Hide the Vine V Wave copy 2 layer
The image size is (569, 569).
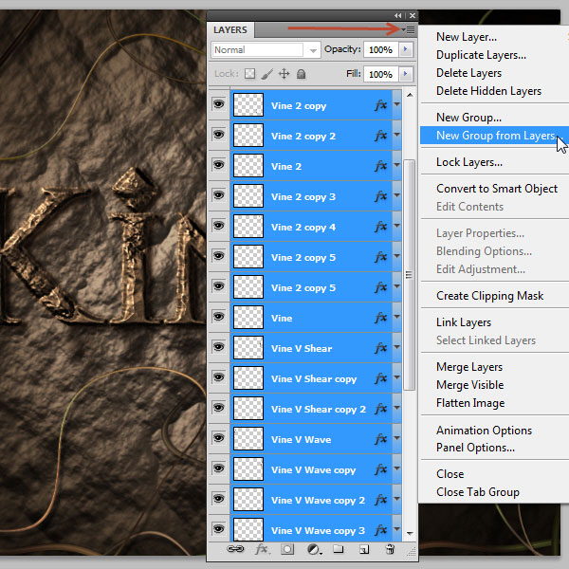click(x=218, y=499)
